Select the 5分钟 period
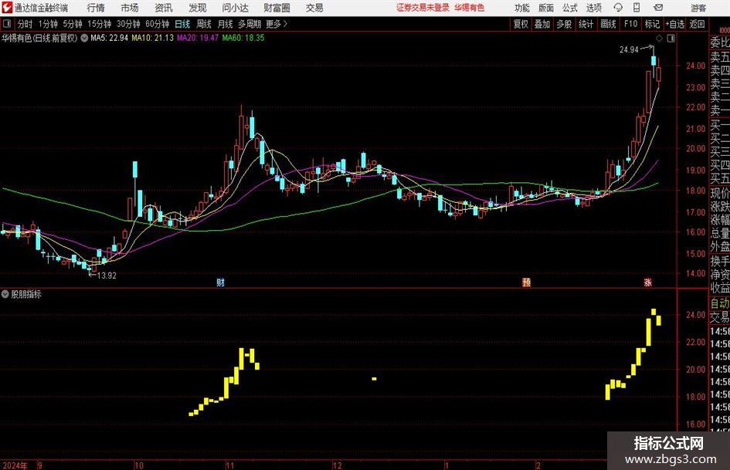Screen dimensions: 730x470 (73, 24)
